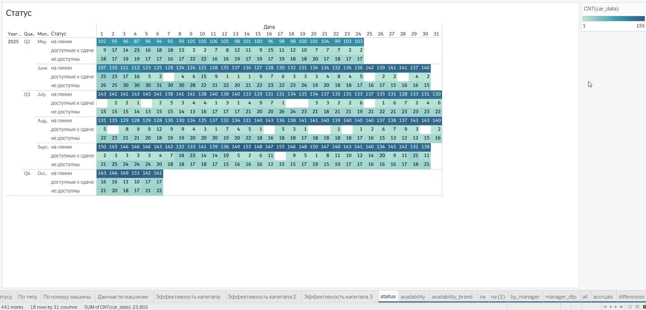Select the June month row header
Screen dimensions: 646x310
(x=42, y=68)
